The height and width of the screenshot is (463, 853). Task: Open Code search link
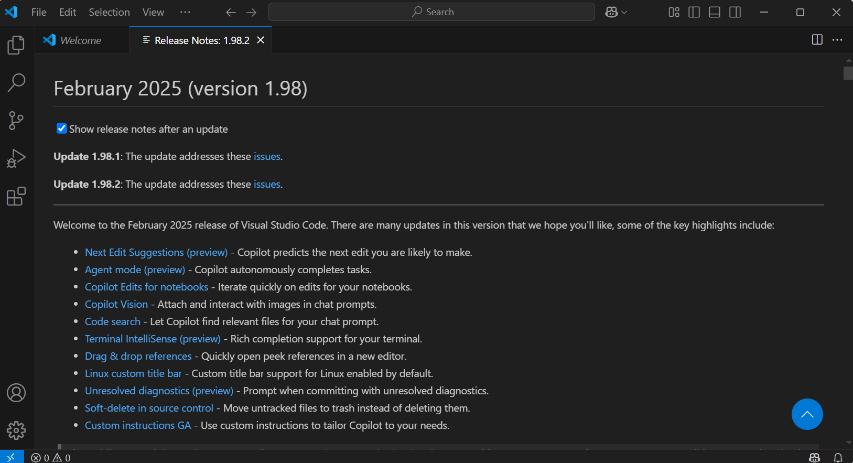pos(113,321)
